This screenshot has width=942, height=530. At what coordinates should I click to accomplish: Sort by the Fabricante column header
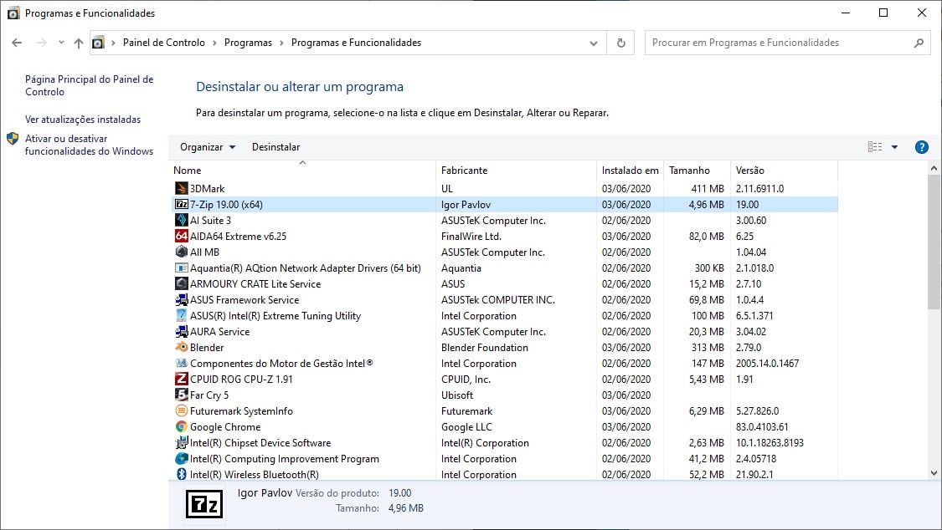pyautogui.click(x=516, y=171)
